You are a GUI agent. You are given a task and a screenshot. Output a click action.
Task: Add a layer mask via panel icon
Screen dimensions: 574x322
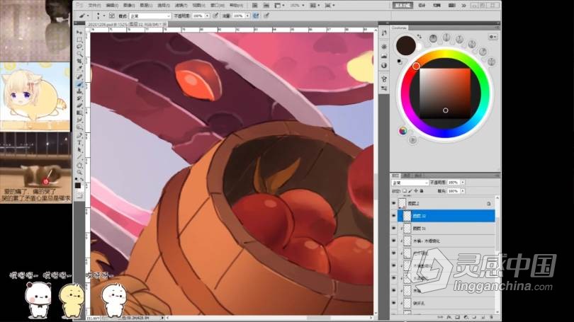pos(457,317)
